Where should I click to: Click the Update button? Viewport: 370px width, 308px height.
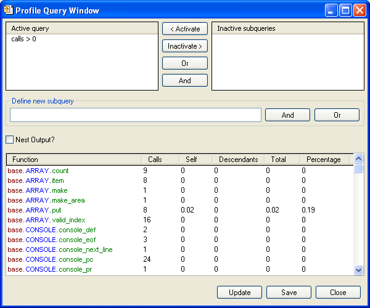click(x=239, y=293)
